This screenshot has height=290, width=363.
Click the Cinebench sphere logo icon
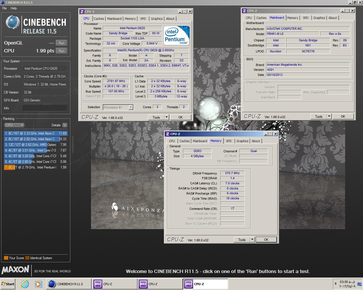pyautogui.click(x=13, y=23)
